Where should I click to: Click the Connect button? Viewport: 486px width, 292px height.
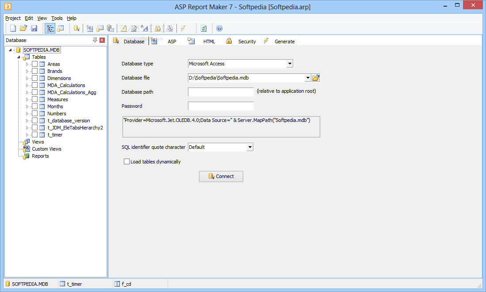click(221, 177)
